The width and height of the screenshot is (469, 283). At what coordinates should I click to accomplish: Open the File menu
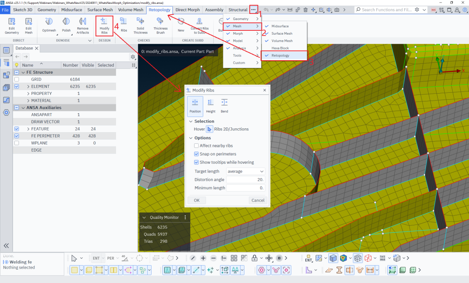pyautogui.click(x=5, y=10)
